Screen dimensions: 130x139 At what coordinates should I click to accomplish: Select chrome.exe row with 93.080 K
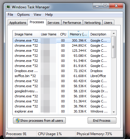[x=62, y=56]
